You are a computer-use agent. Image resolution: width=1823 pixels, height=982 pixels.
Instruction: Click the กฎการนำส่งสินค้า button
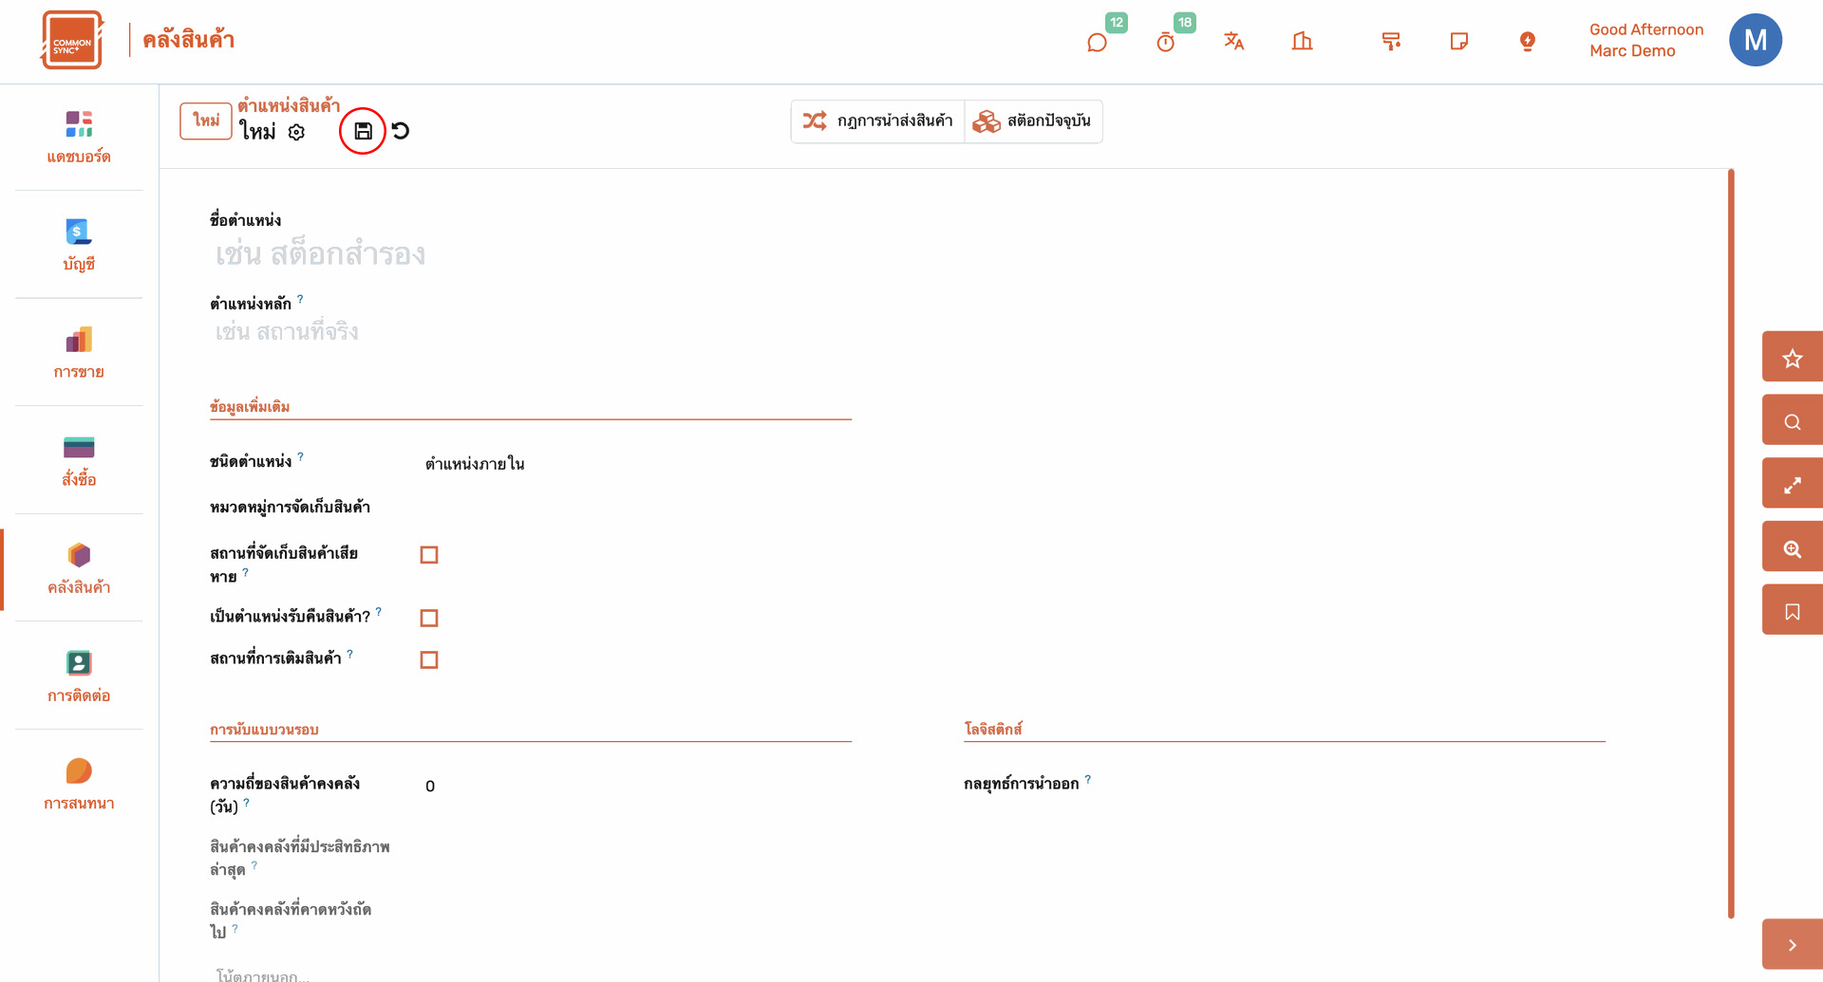point(878,121)
